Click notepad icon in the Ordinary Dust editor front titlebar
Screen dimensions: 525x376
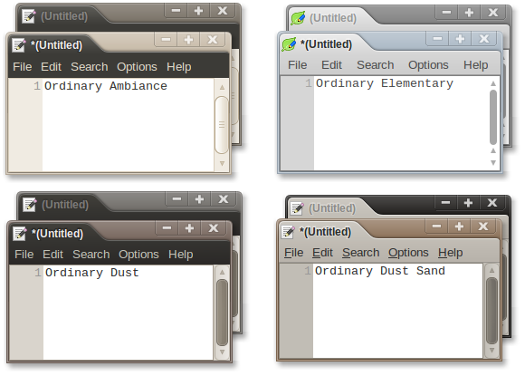point(20,233)
